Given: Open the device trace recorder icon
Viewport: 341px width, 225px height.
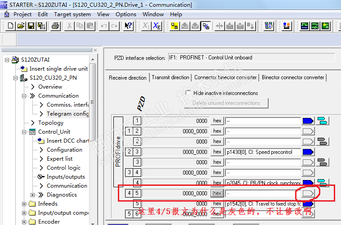Looking at the screenshot, I should (305, 26).
